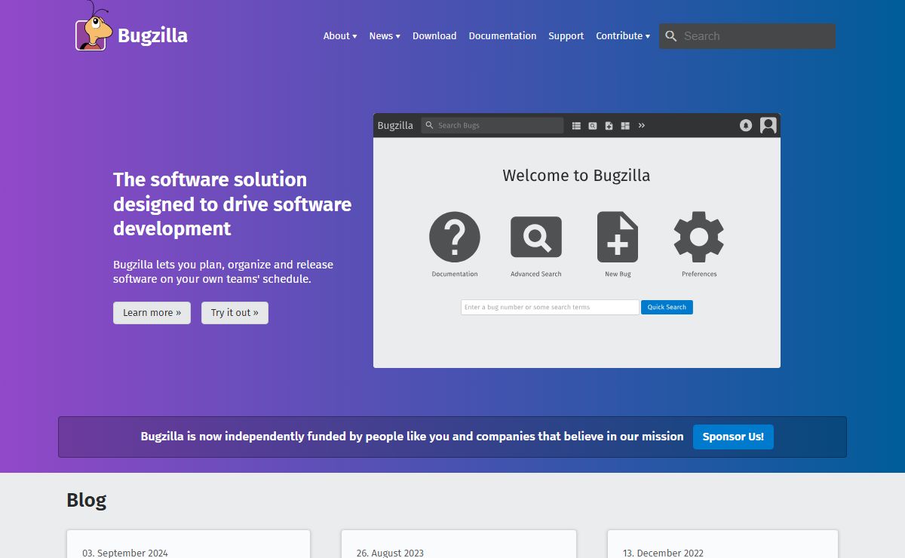Click the 'Documentation' caption in preview
This screenshot has height=558, width=905.
click(x=455, y=274)
